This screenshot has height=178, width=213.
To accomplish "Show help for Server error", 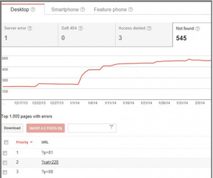I will point(30,28).
